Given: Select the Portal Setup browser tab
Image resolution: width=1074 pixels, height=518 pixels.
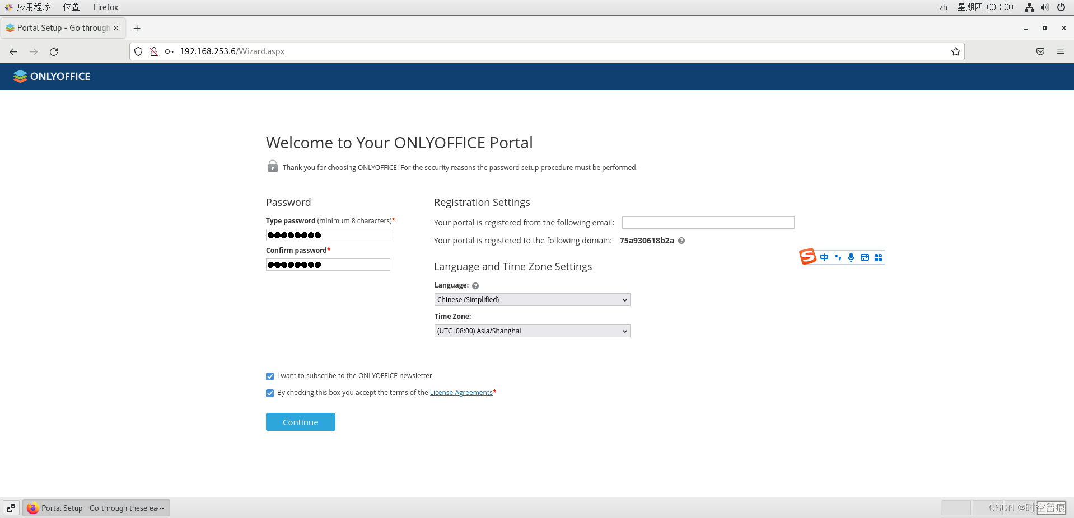Looking at the screenshot, I should (63, 28).
